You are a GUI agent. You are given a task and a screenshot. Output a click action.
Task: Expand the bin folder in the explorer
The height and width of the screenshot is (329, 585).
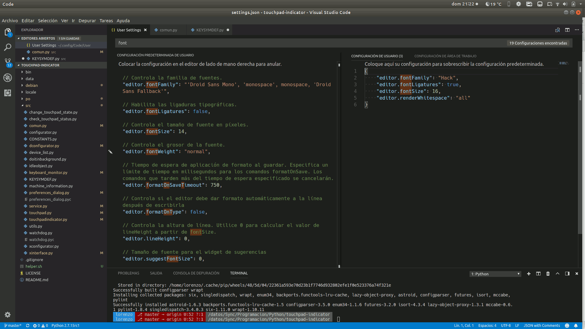pyautogui.click(x=28, y=72)
